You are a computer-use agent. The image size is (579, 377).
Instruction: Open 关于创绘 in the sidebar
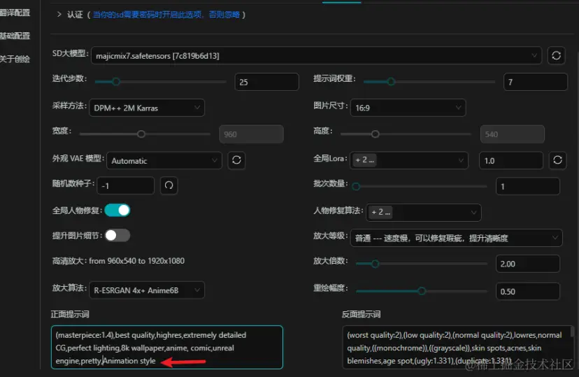click(x=15, y=59)
